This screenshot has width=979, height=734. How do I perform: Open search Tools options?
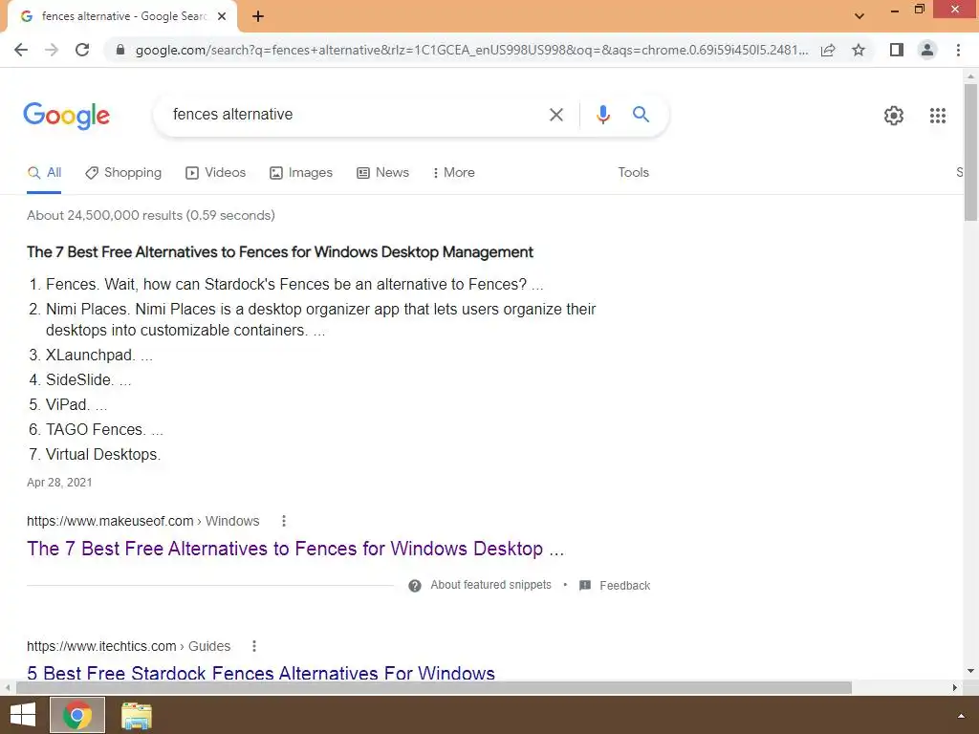click(x=633, y=173)
